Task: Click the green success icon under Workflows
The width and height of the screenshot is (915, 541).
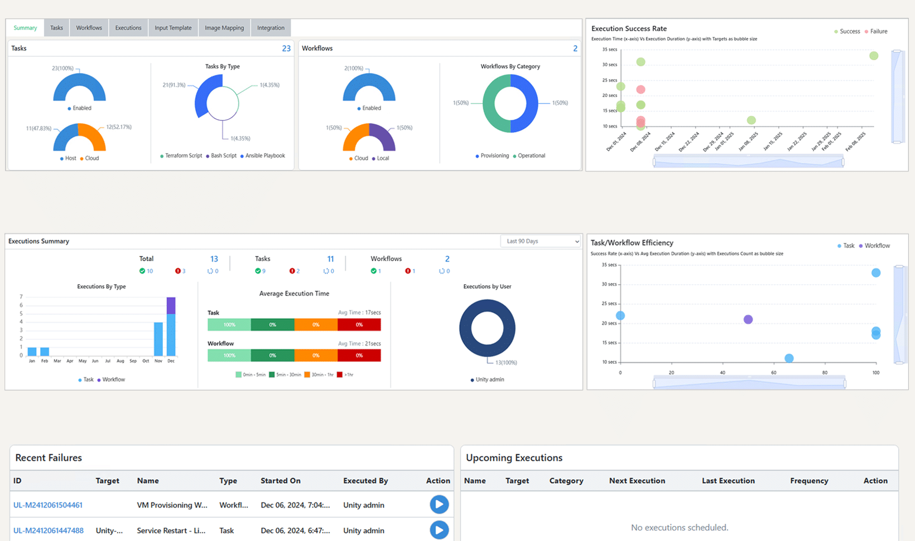Action: (x=374, y=271)
